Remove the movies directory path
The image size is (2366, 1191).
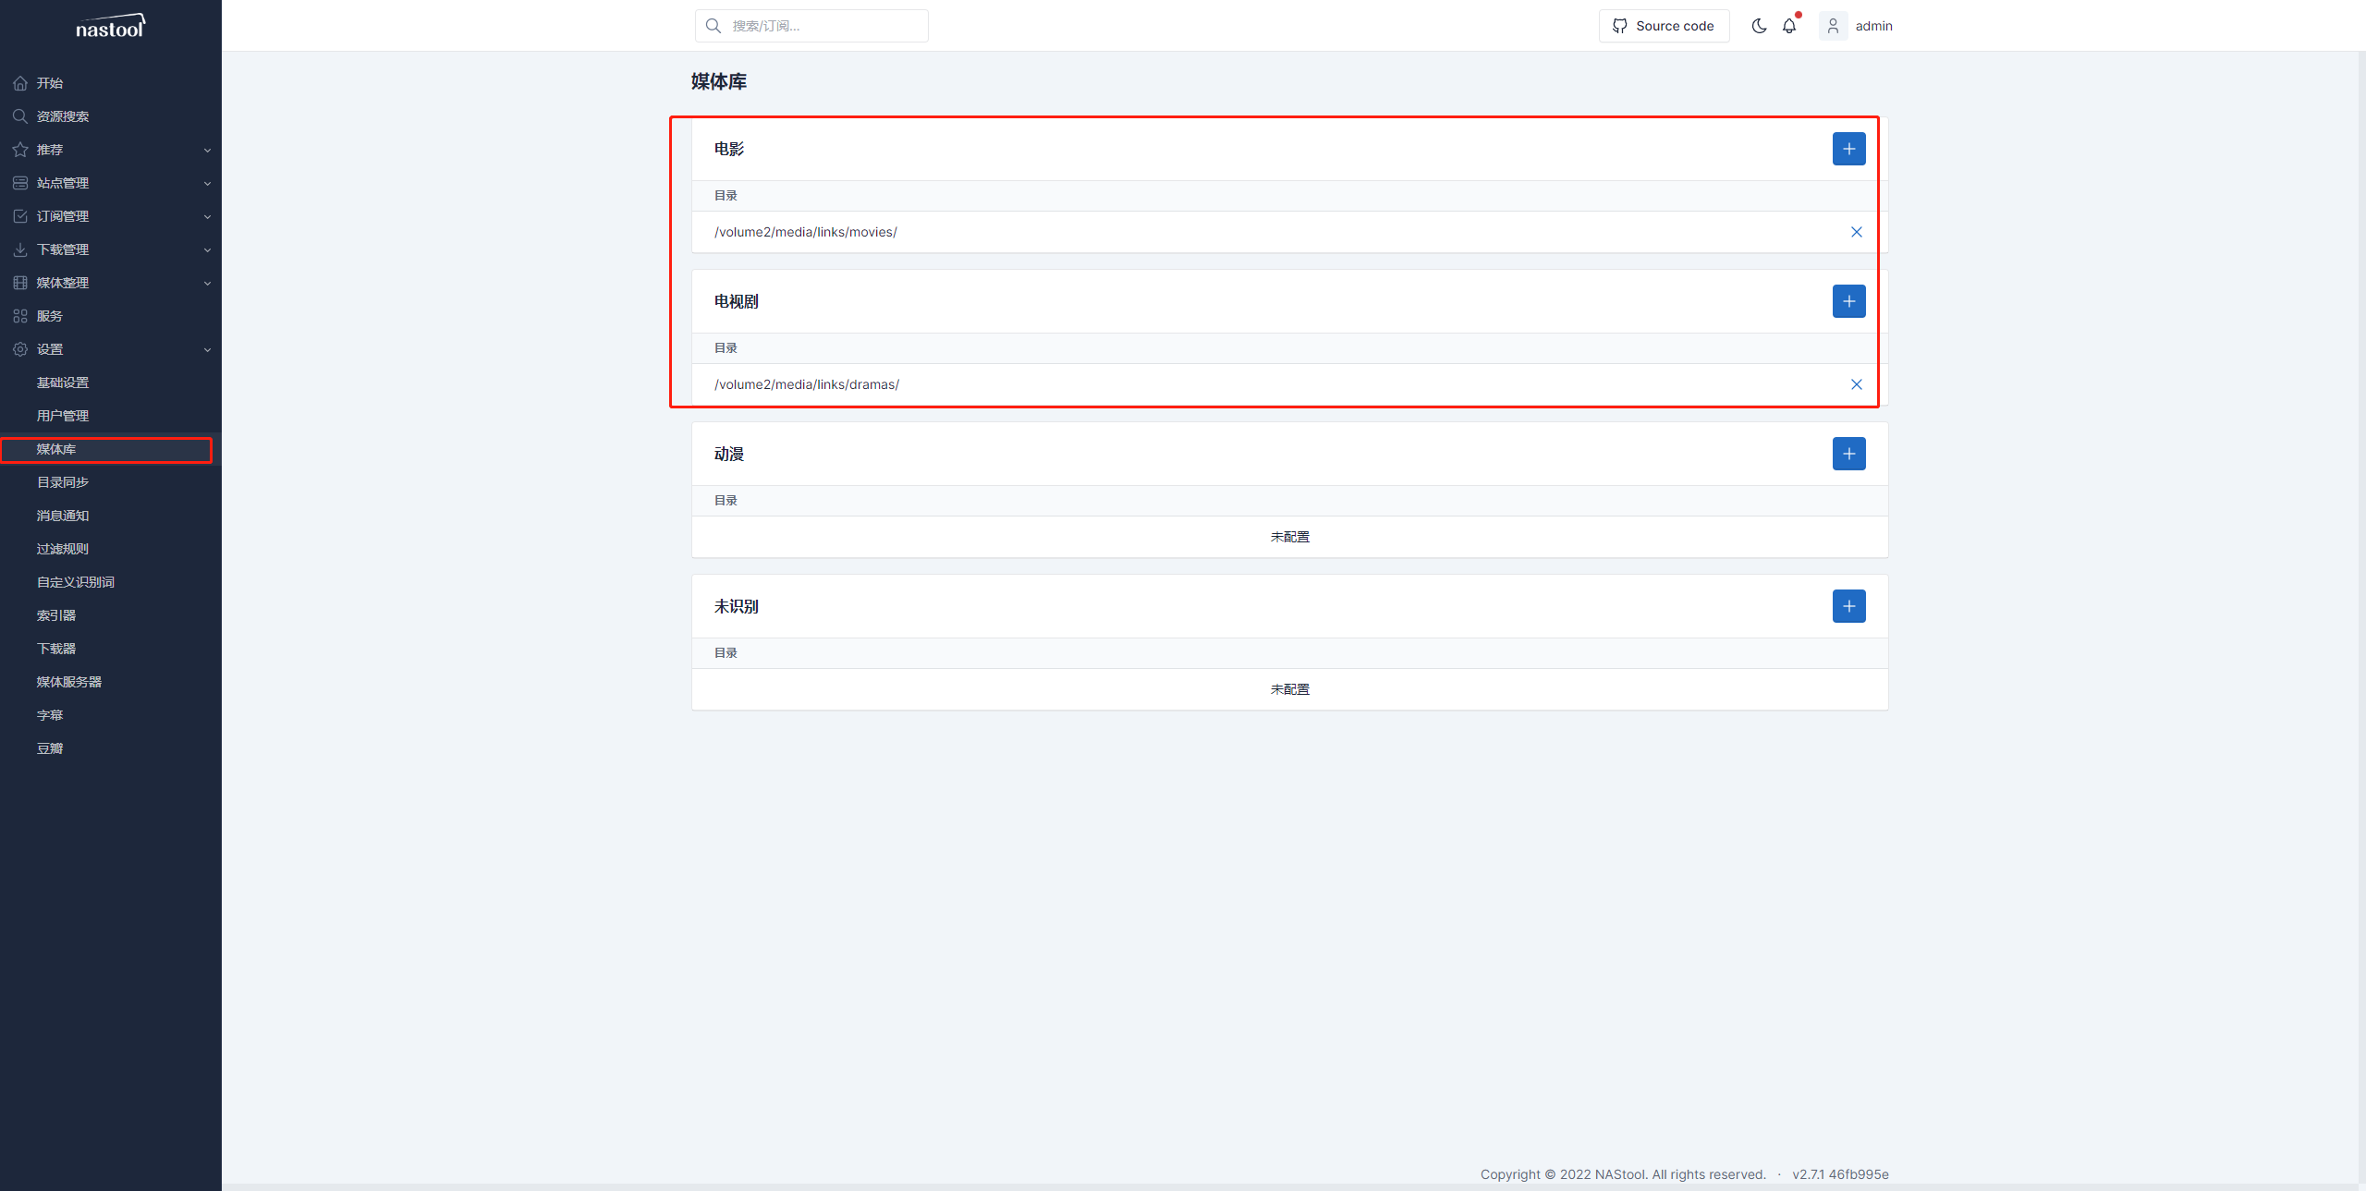coord(1856,232)
